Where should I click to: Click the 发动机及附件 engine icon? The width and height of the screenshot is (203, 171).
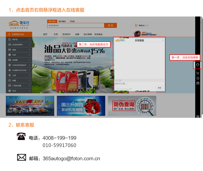click(10, 45)
